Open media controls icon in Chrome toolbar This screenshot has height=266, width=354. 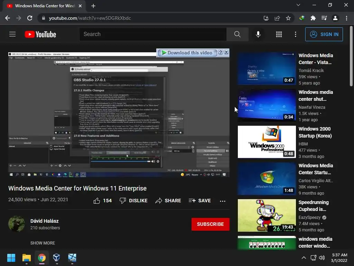pos(324,18)
